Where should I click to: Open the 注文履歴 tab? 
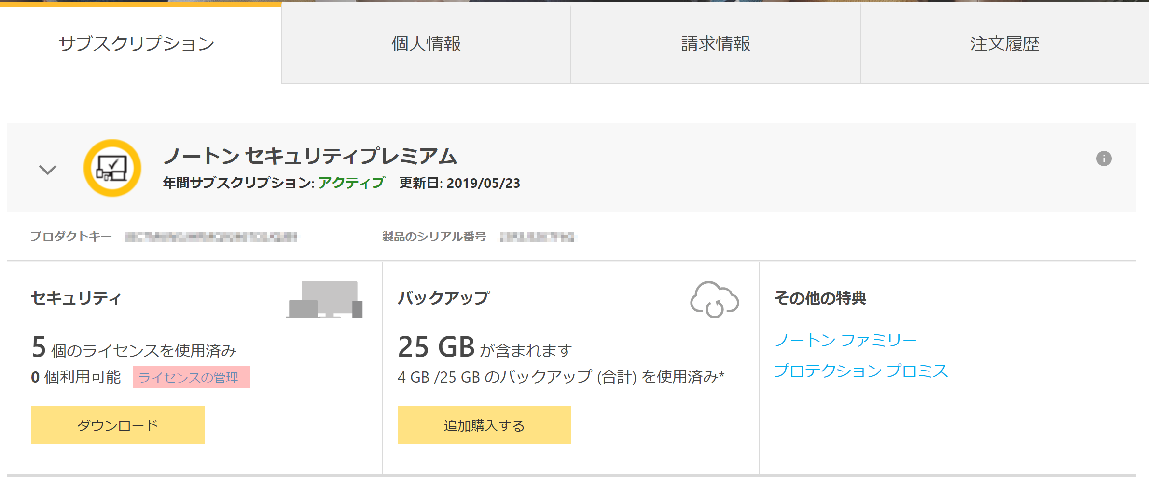click(x=1005, y=43)
